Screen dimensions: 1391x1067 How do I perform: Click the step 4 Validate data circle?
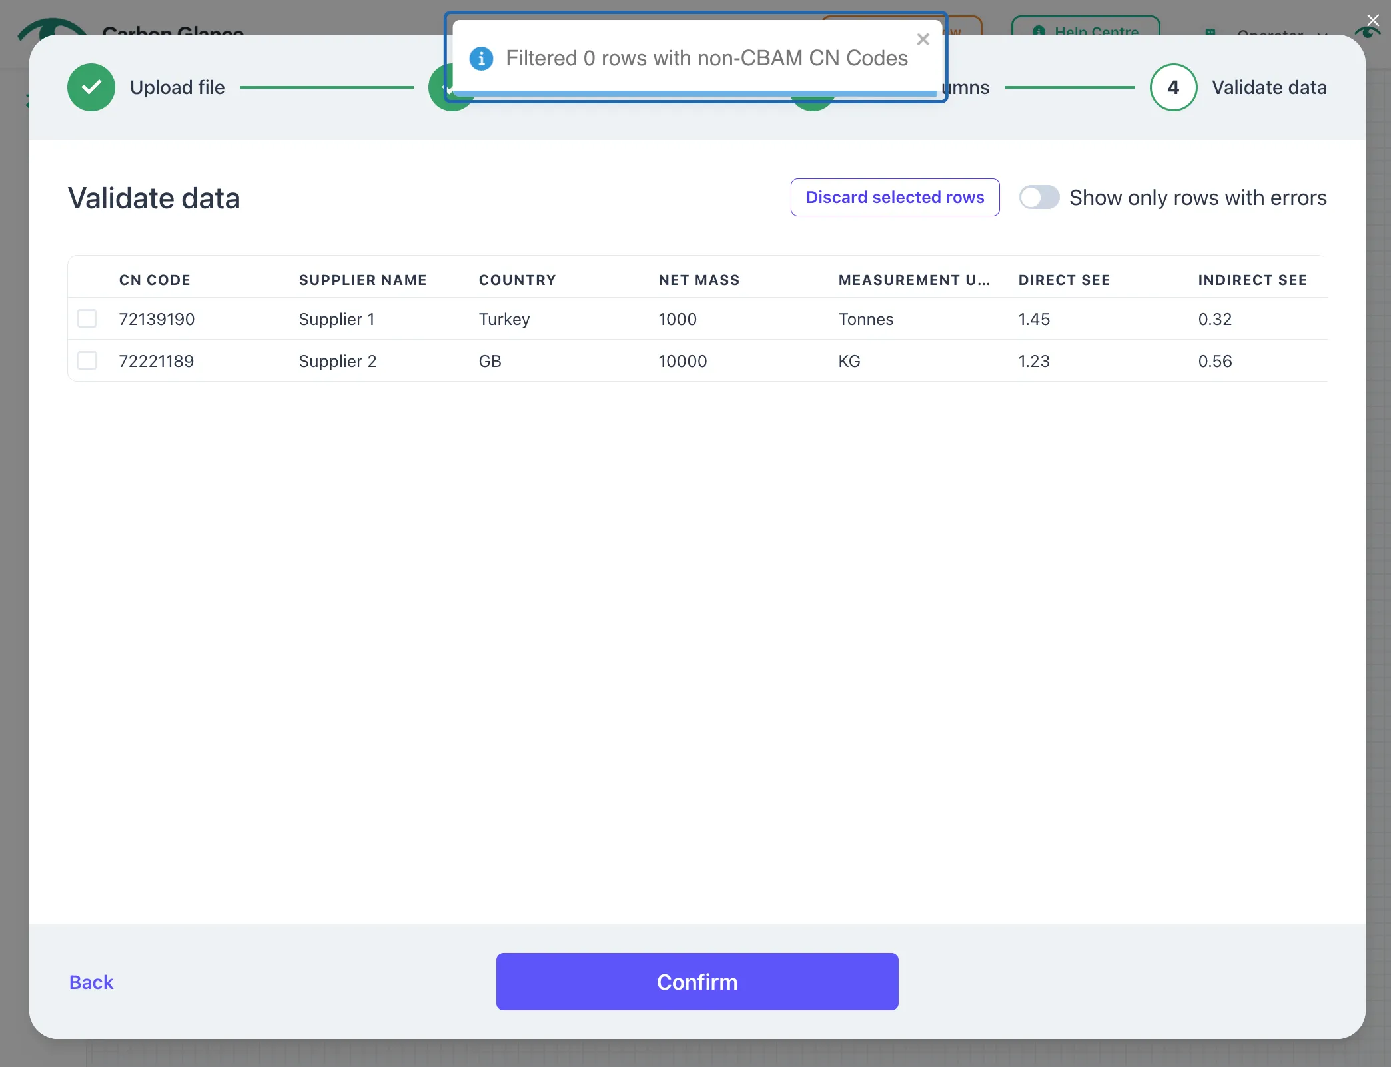[1173, 87]
